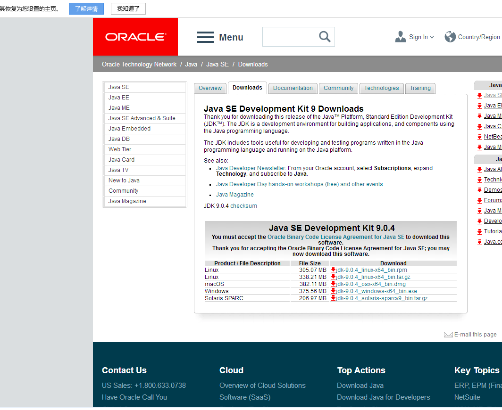The width and height of the screenshot is (502, 410).
Task: Select Java SE in left sidebar
Action: pos(145,87)
